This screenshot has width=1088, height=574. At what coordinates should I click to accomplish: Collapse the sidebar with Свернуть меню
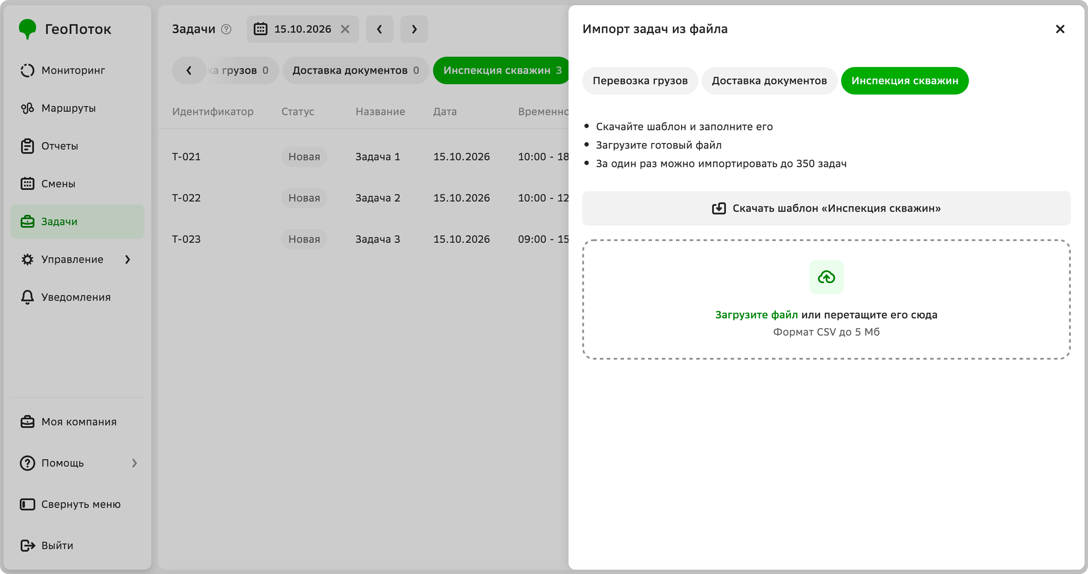click(77, 504)
